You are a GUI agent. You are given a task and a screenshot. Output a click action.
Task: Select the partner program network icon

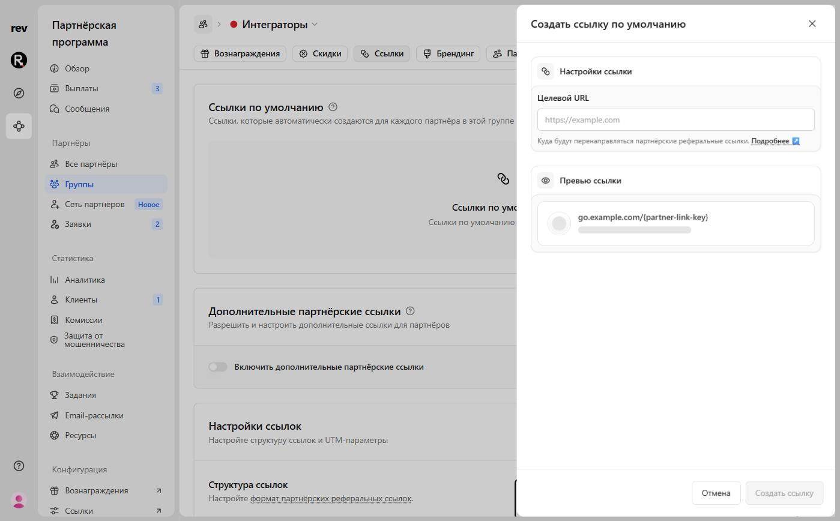(19, 126)
